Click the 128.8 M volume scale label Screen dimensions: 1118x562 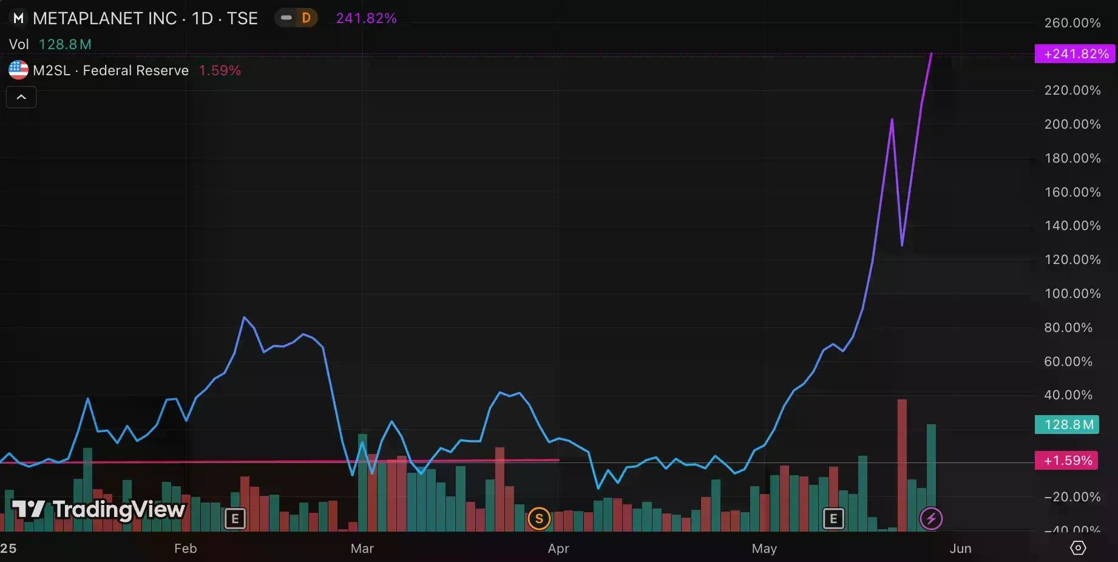click(1067, 425)
